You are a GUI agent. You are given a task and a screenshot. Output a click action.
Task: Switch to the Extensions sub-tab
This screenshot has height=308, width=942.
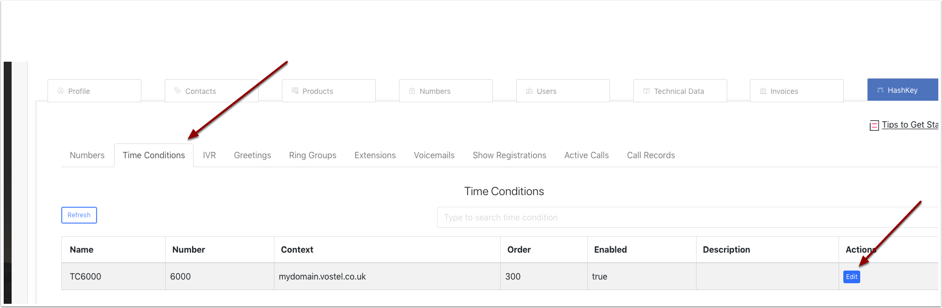point(375,155)
